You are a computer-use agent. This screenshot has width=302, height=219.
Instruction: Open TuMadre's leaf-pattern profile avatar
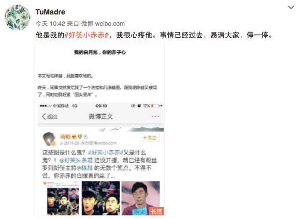tap(18, 18)
